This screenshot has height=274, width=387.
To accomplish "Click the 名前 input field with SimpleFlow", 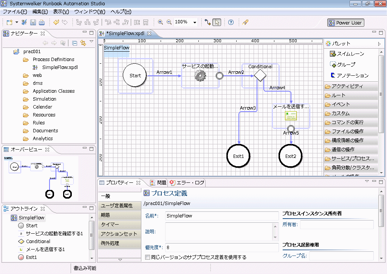I will 221,216.
